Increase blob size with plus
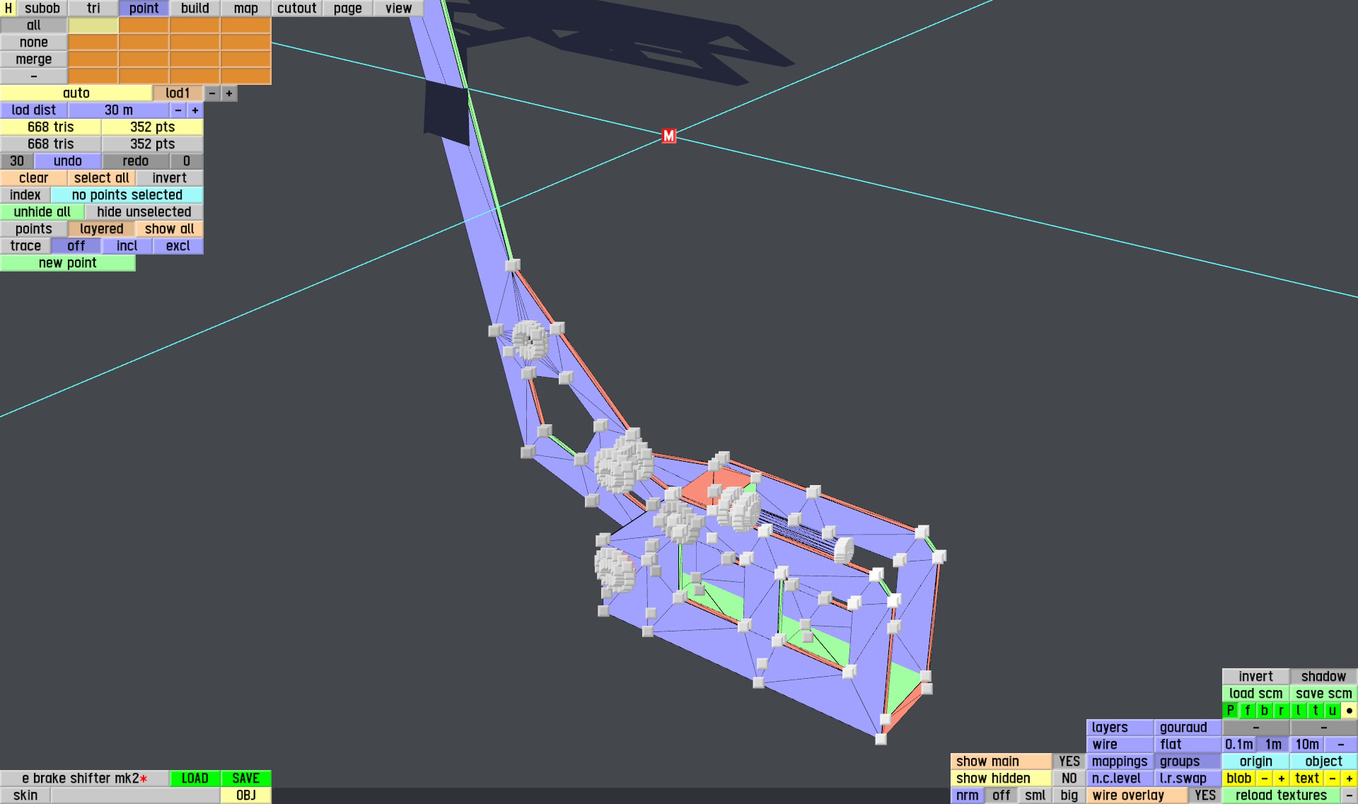1358x804 pixels. (x=1281, y=779)
